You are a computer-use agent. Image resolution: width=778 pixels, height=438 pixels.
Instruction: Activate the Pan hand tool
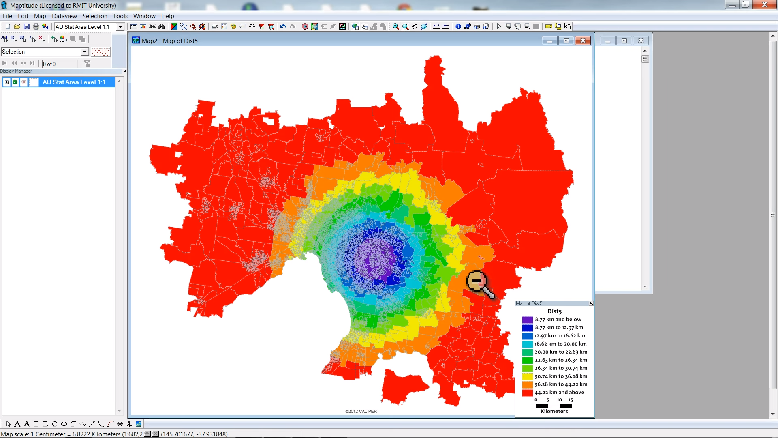click(x=415, y=26)
